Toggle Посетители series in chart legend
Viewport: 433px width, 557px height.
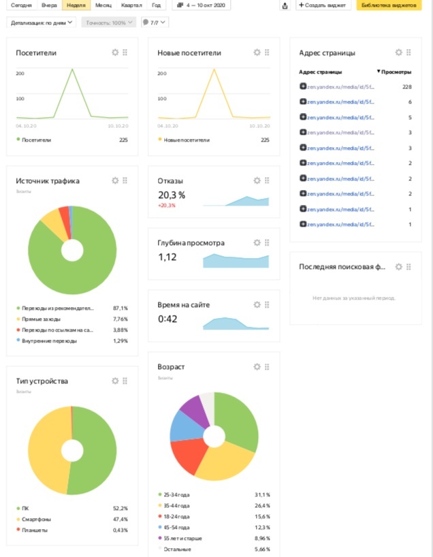[34, 140]
